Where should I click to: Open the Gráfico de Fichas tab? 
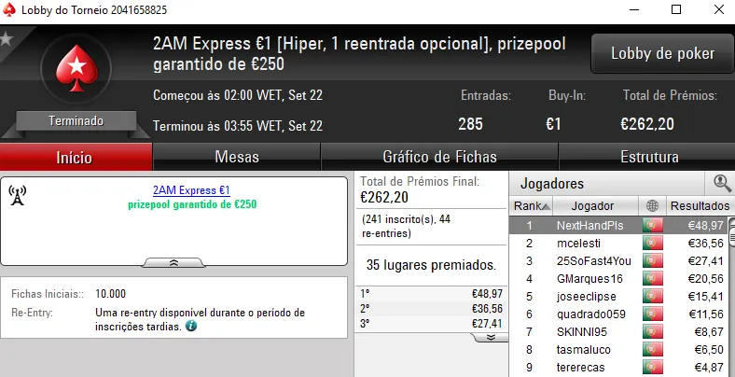439,157
